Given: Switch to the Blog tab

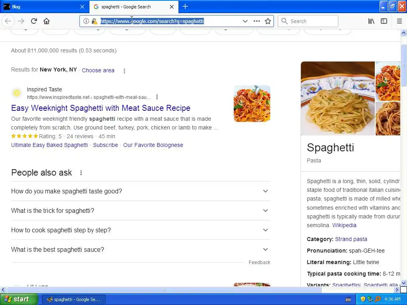Looking at the screenshot, I should pyautogui.click(x=44, y=7).
